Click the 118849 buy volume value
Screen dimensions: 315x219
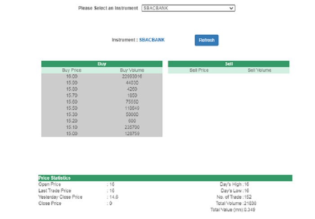pos(132,109)
